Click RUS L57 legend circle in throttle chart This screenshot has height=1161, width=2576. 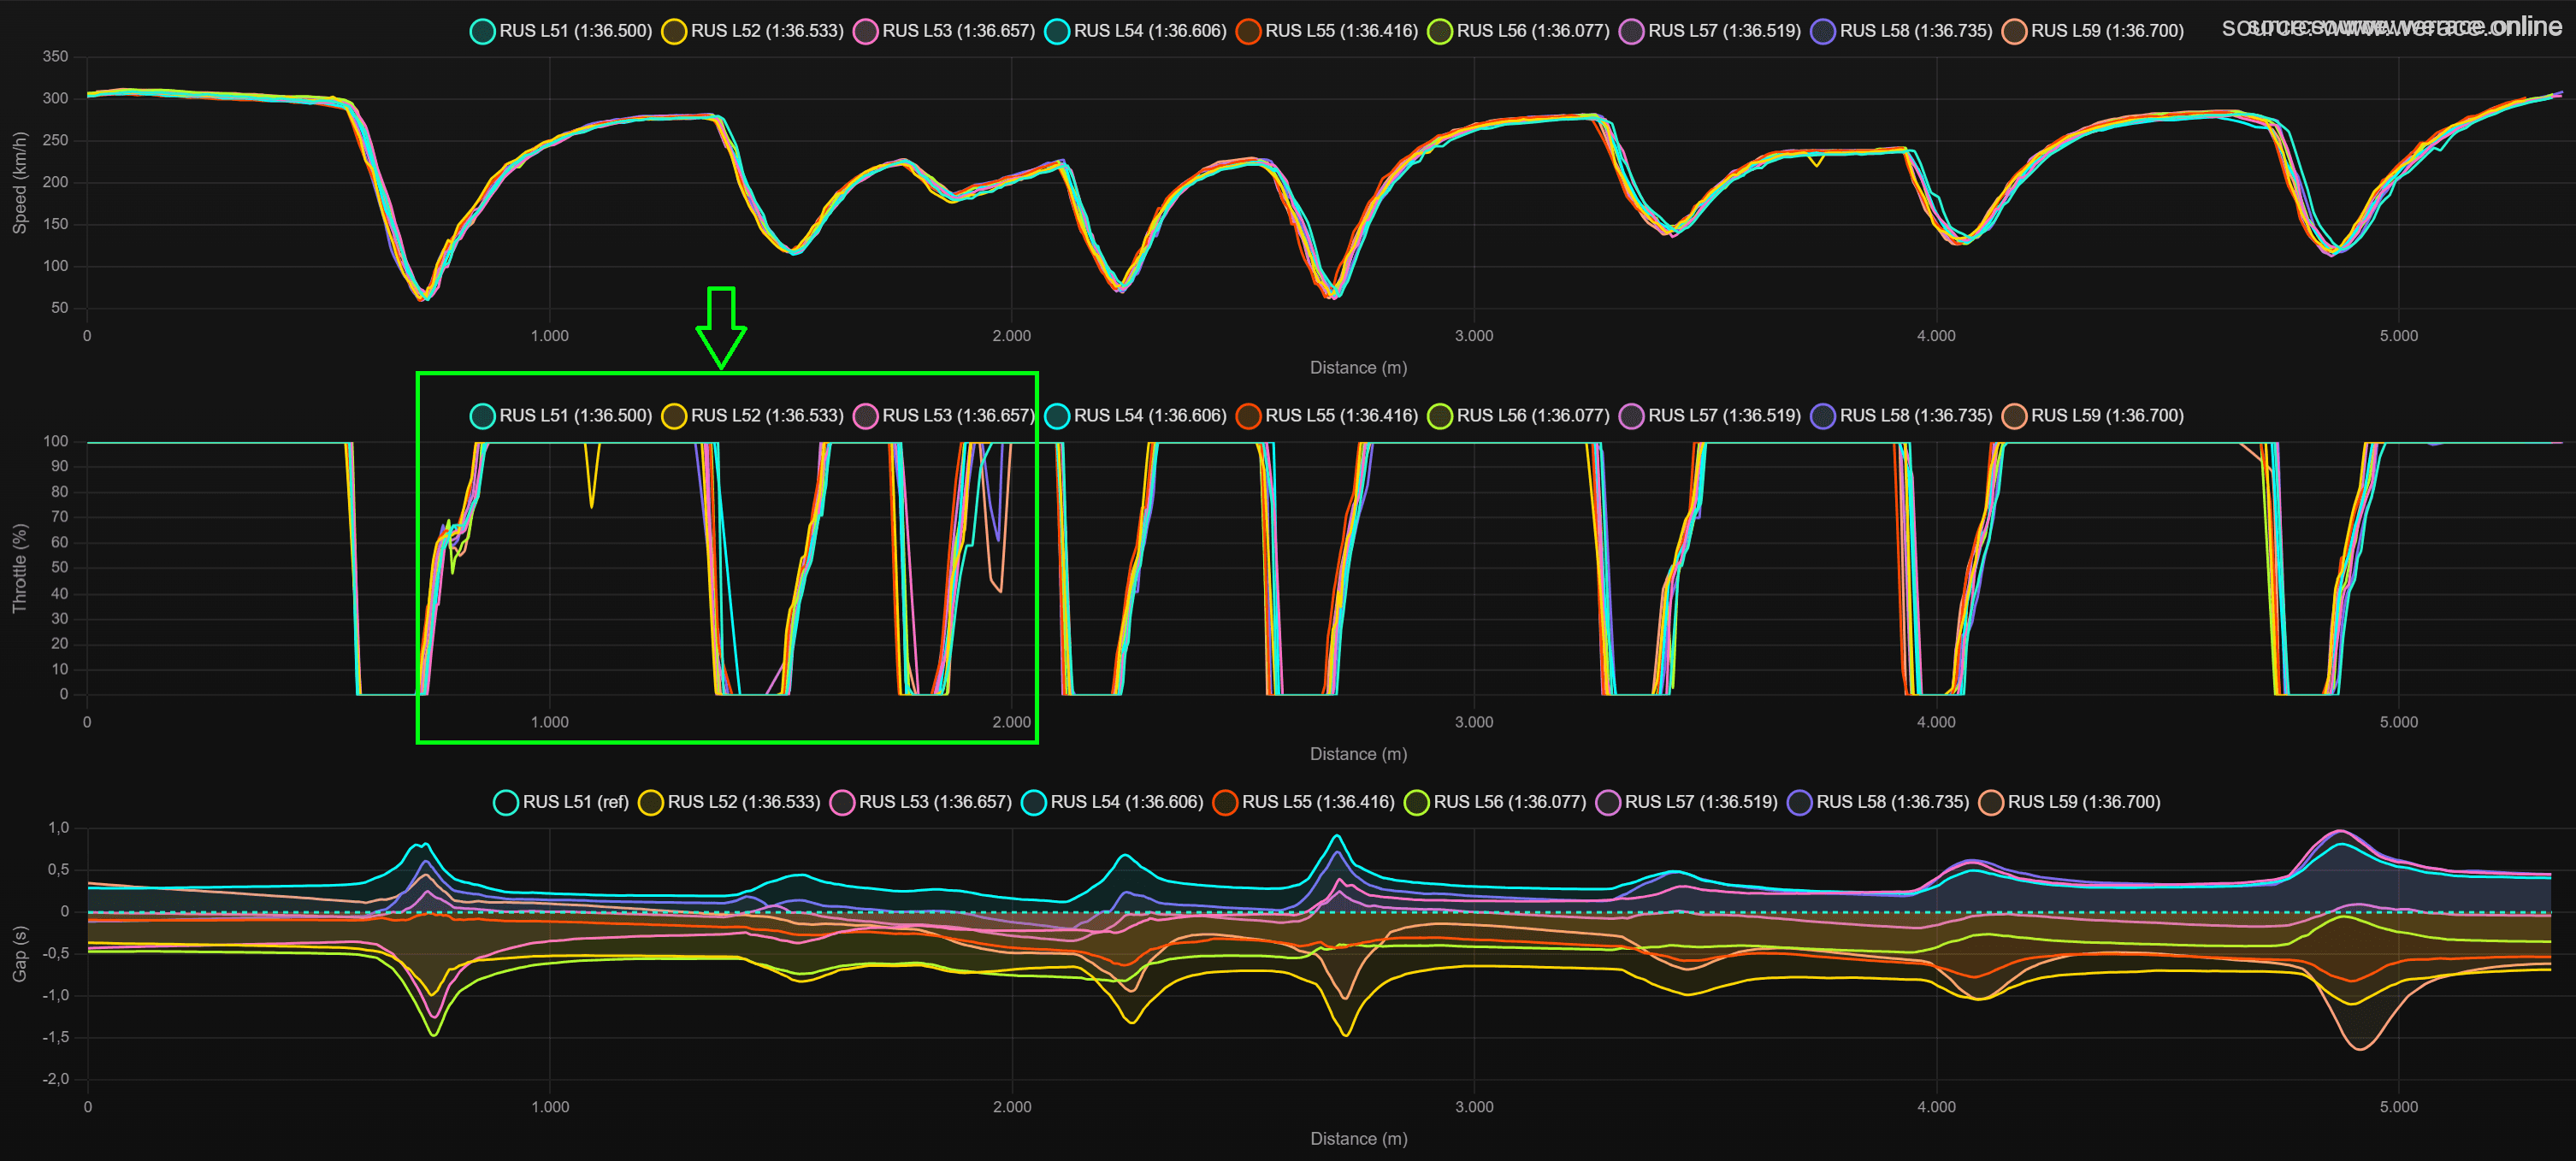(x=1631, y=416)
